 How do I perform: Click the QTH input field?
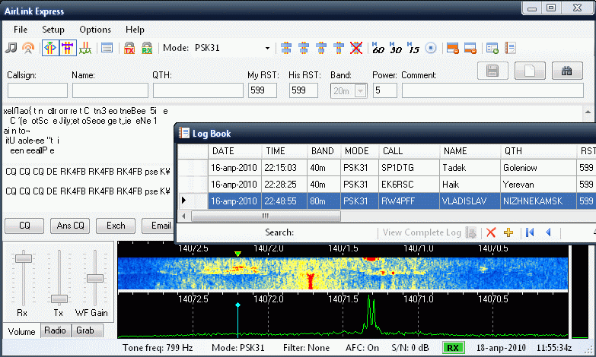click(x=198, y=90)
